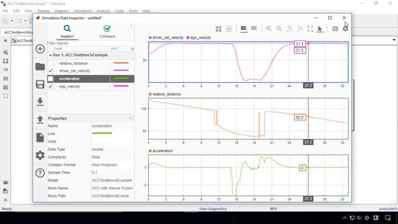Screen dimensions: 398x224
Task: Open Help question mark icon
Action: click(40, 173)
